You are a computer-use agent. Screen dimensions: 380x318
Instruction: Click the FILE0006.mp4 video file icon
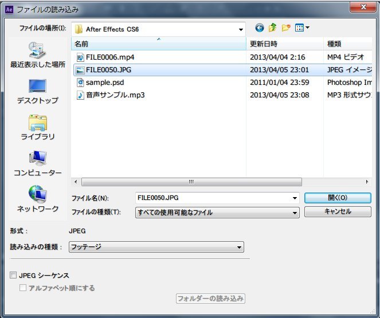[80, 57]
